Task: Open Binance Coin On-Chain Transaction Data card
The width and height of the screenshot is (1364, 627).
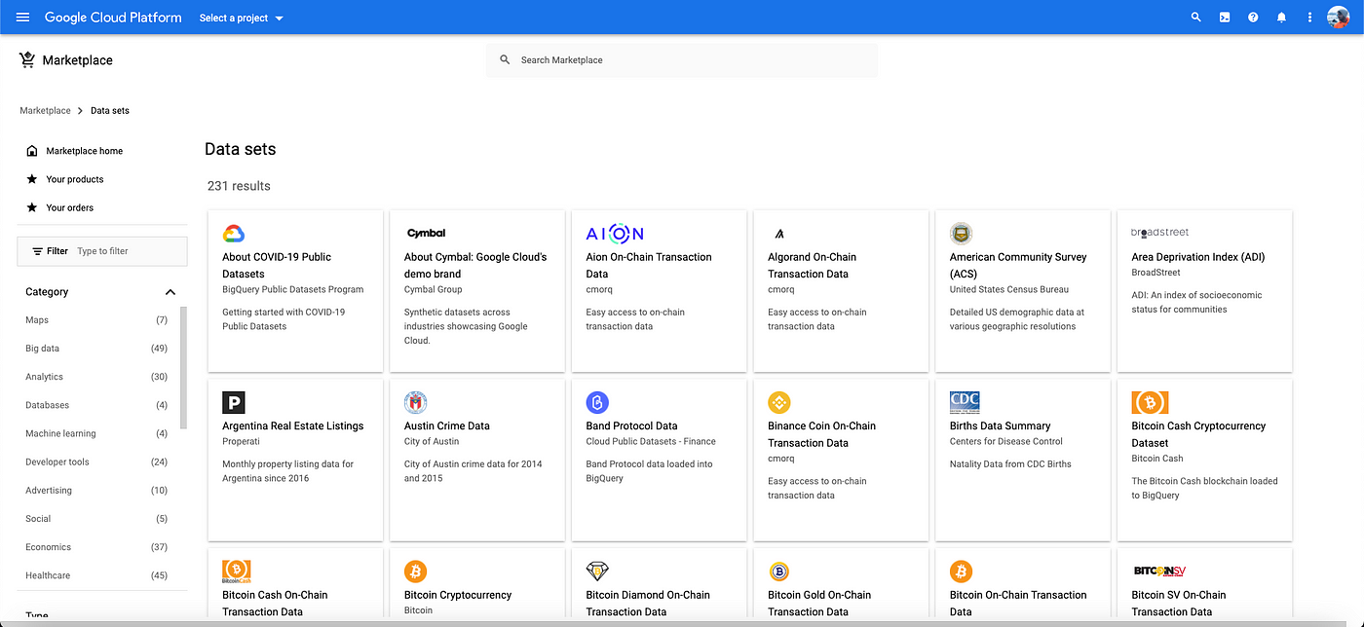Action: pos(841,460)
